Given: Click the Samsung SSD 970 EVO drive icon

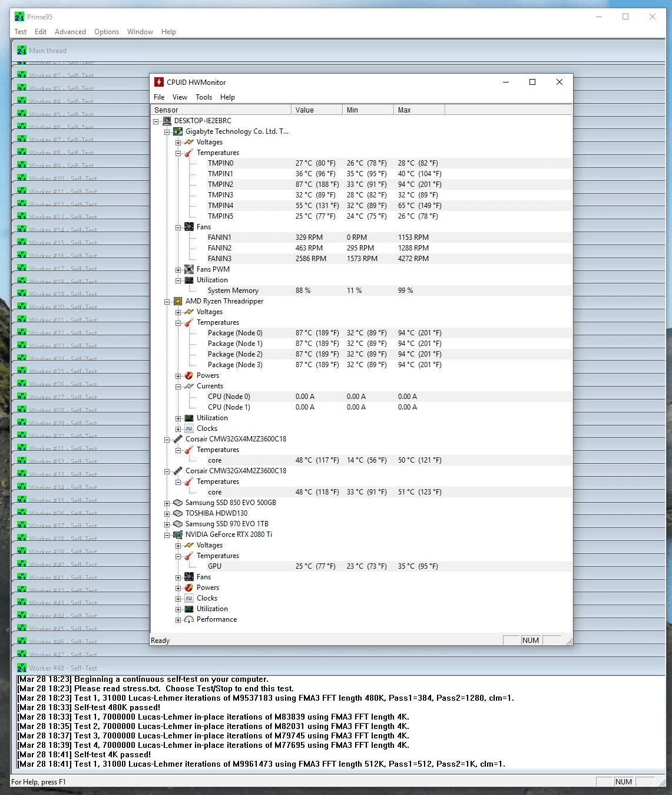Looking at the screenshot, I should (178, 524).
